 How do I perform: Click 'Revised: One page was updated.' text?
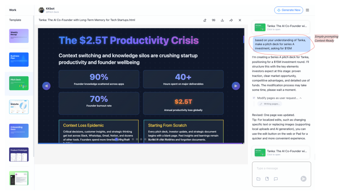[273, 115]
